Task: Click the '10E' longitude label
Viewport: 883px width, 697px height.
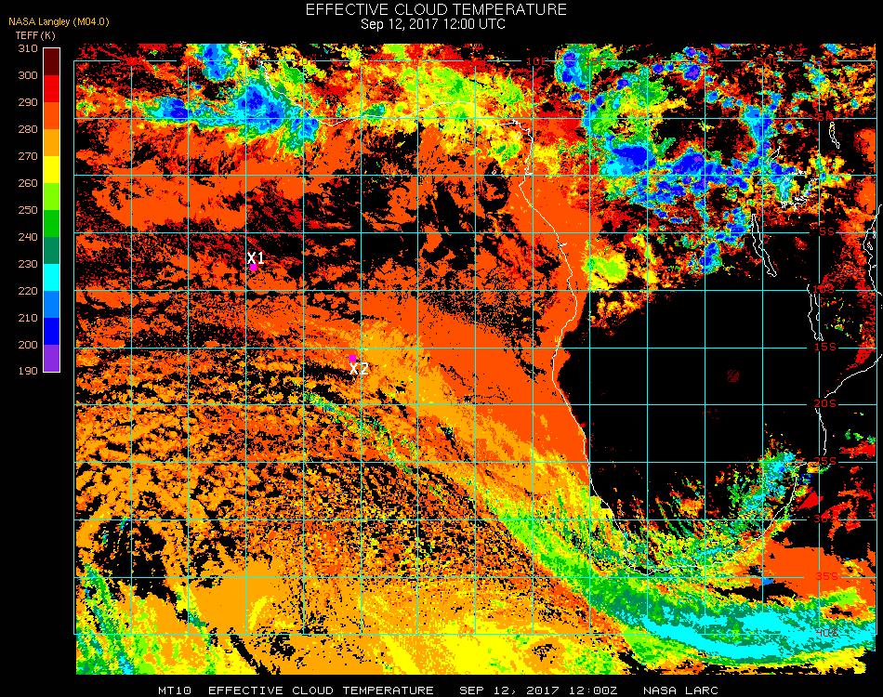Action: tap(536, 60)
